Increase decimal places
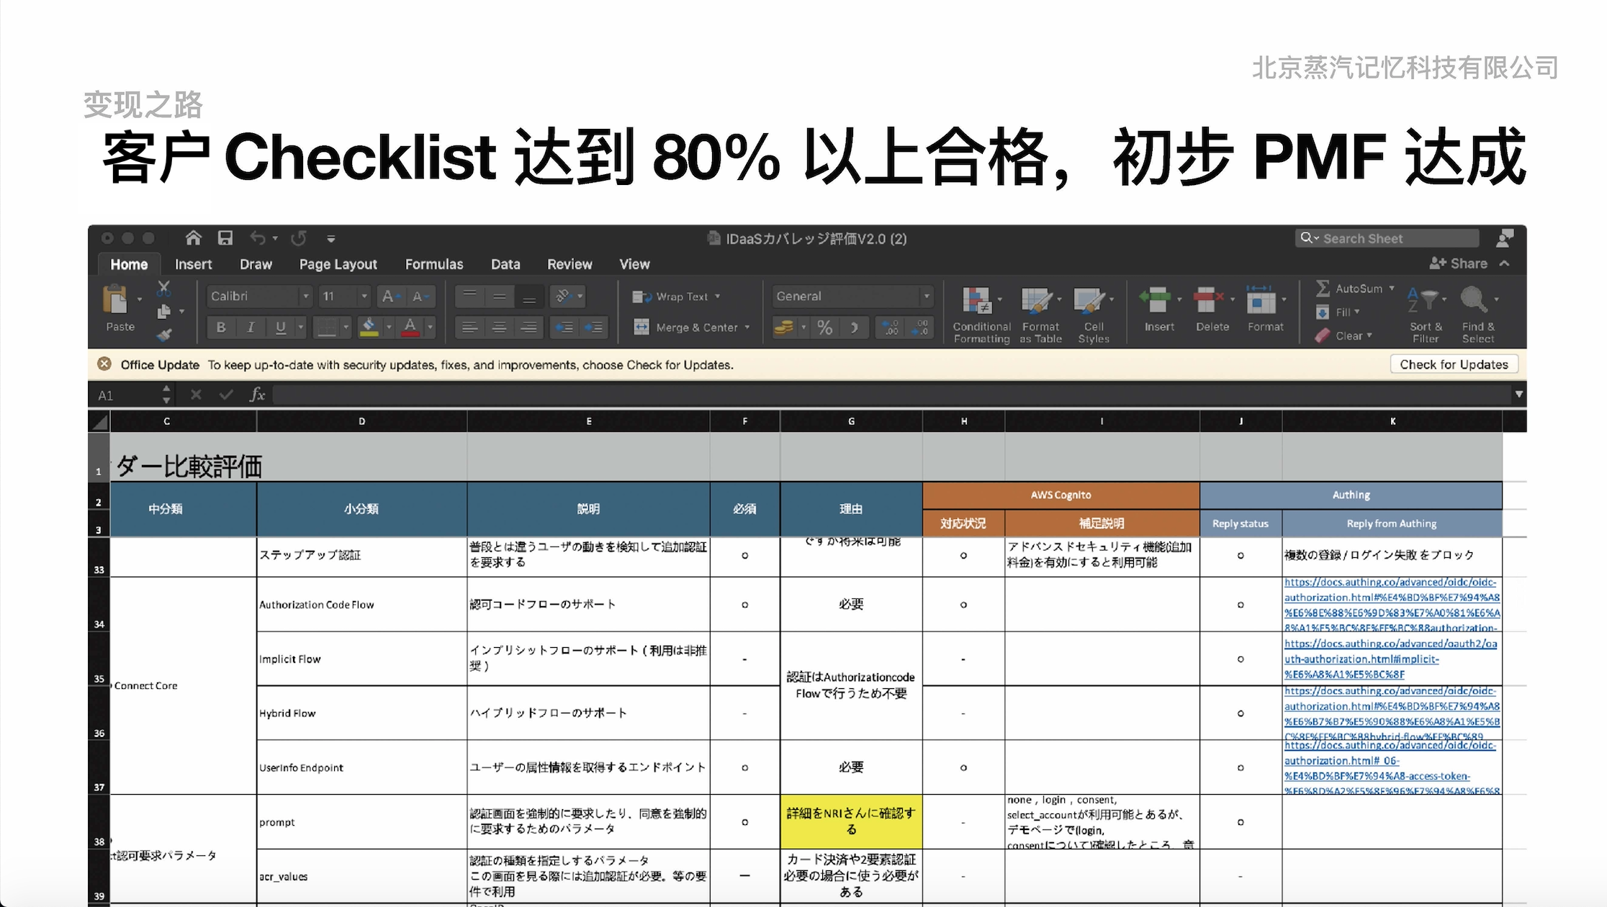Image resolution: width=1607 pixels, height=907 pixels. (x=891, y=328)
